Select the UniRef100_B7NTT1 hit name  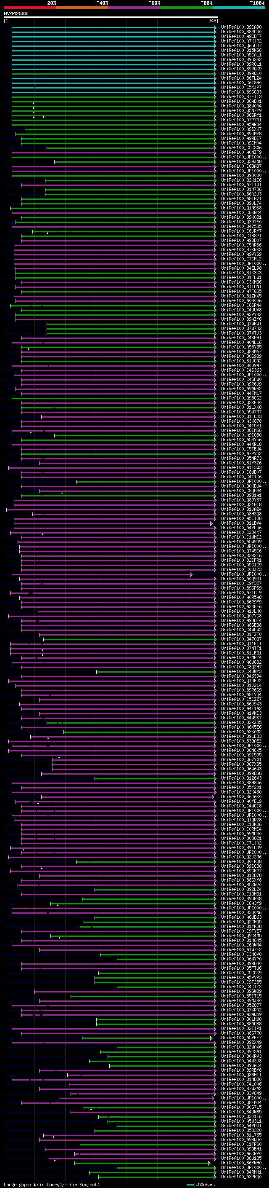[x=241, y=649]
